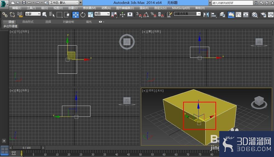Activate the Select and Move tool
The image size is (274, 157).
[x=76, y=15]
